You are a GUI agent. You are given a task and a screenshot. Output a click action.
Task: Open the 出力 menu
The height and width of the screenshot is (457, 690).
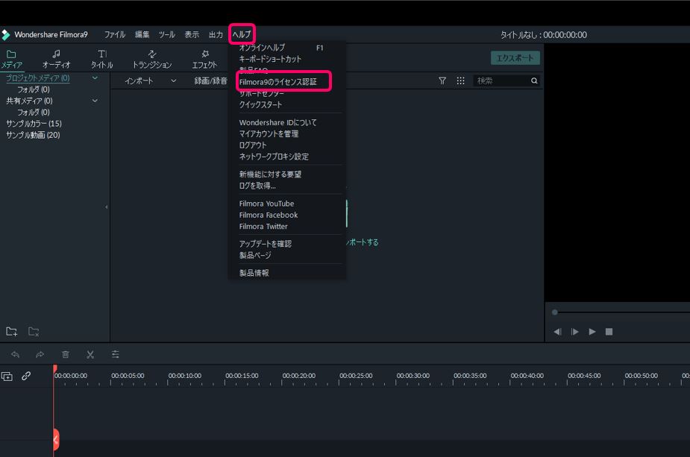216,35
